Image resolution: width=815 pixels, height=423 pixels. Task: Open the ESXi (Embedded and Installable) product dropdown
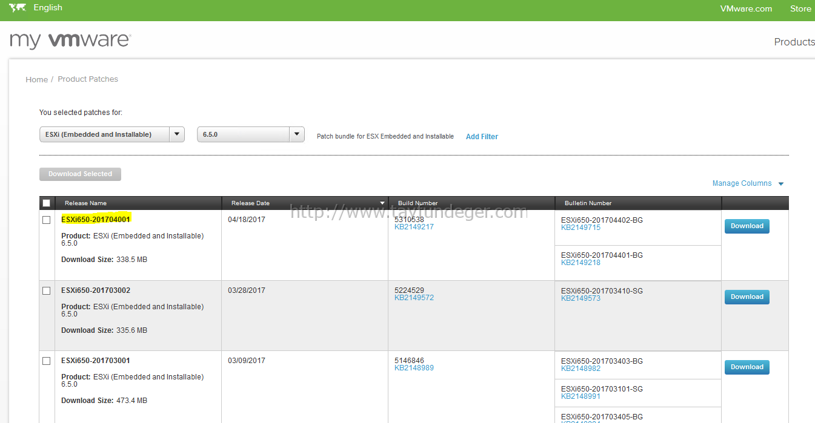point(112,134)
